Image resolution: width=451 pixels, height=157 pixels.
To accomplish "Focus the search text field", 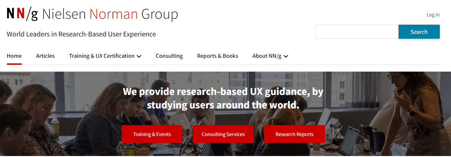I will (x=357, y=32).
